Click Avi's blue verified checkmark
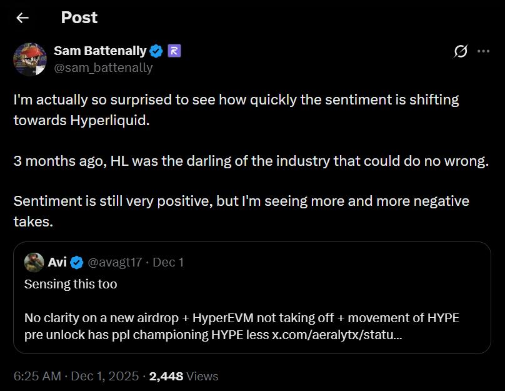Screen dimensions: 505x391 coord(76,262)
